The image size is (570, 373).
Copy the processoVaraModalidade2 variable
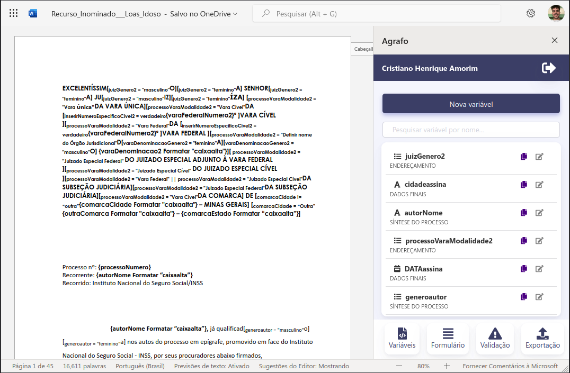(524, 240)
